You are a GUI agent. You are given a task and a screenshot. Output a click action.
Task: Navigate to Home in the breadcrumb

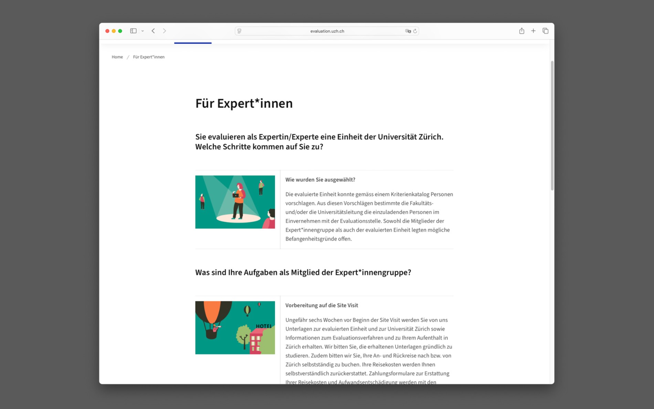[x=117, y=57]
